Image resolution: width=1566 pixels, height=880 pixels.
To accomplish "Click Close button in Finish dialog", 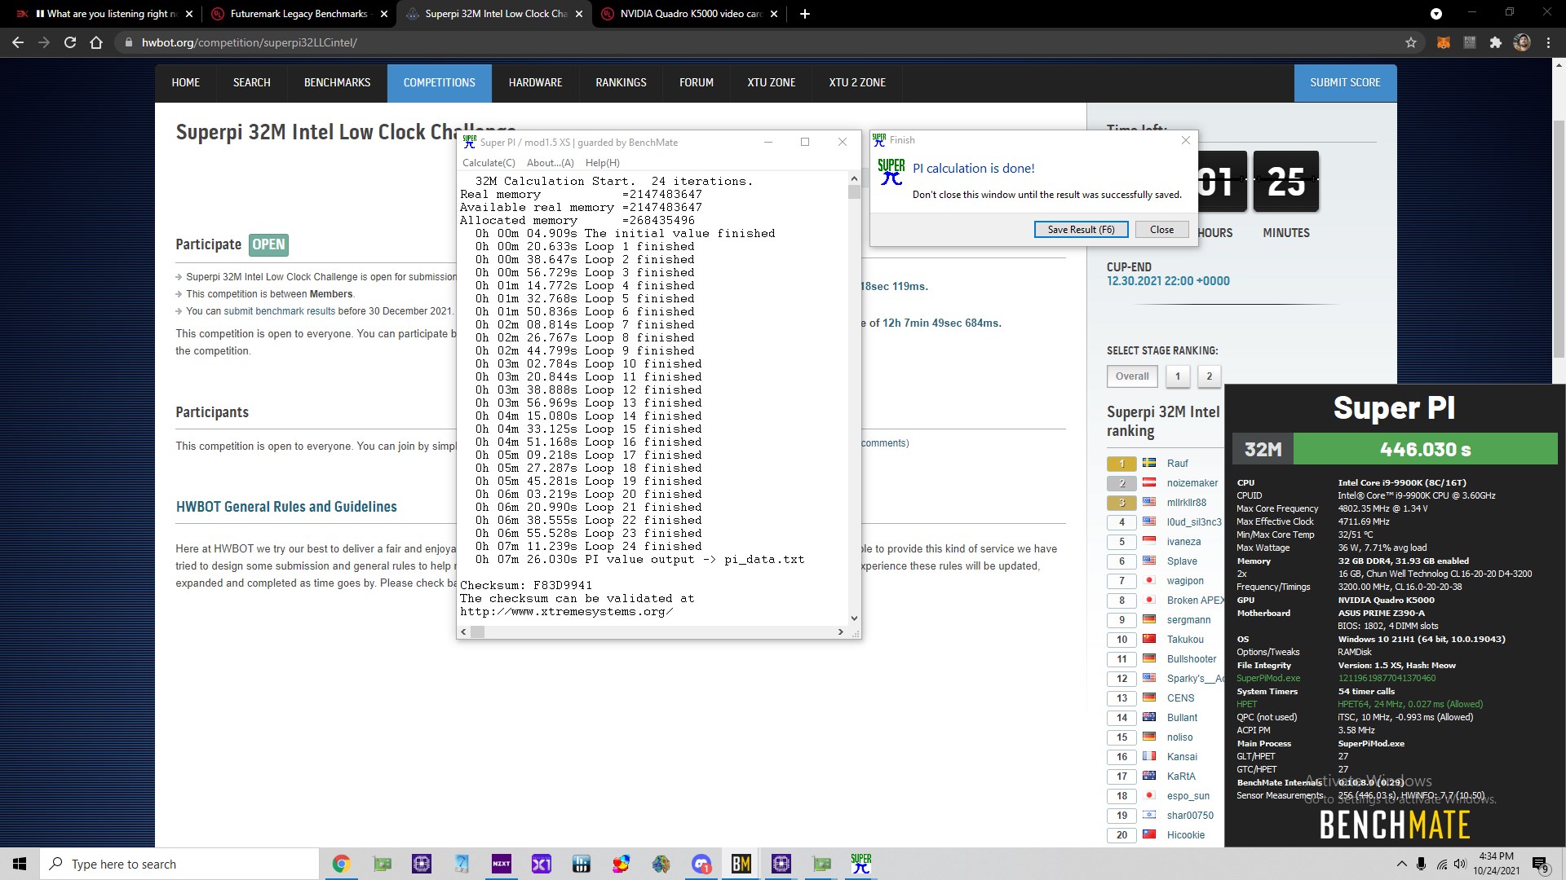I will click(1161, 229).
